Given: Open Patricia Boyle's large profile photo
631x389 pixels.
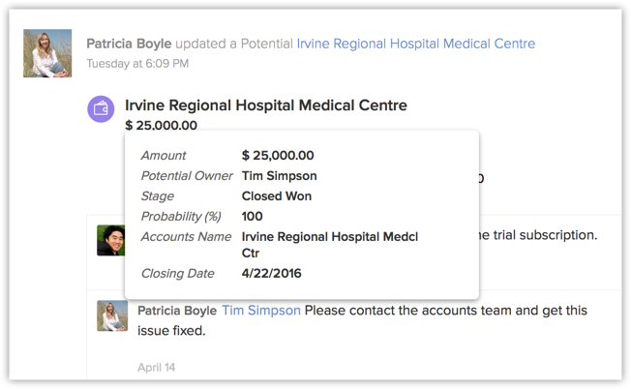Looking at the screenshot, I should point(47,53).
